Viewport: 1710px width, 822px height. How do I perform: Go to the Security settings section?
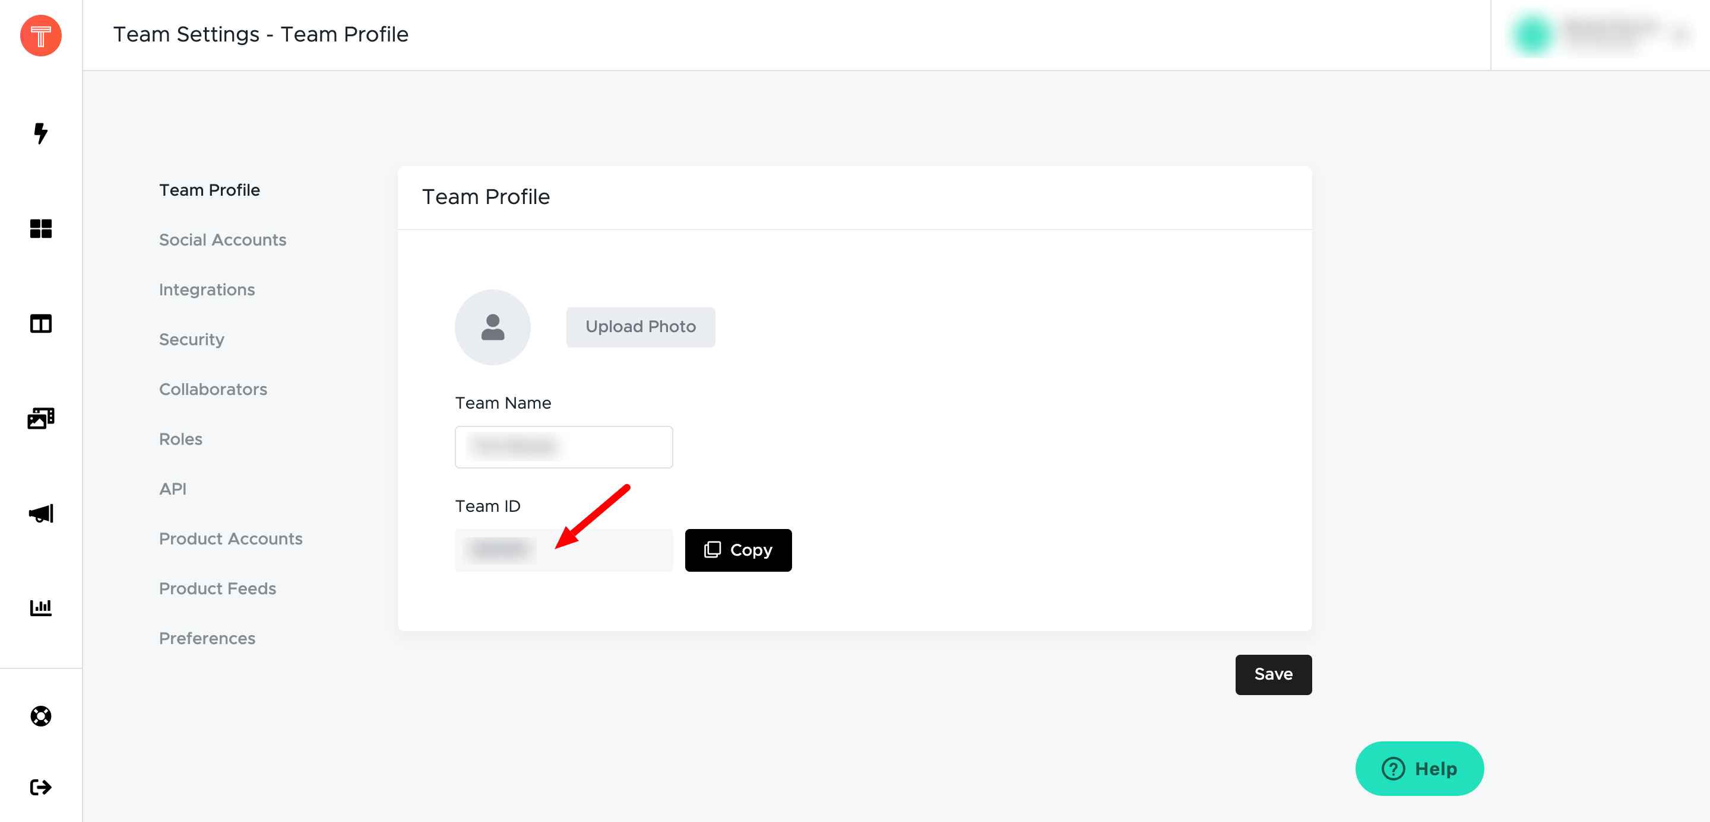(x=191, y=339)
